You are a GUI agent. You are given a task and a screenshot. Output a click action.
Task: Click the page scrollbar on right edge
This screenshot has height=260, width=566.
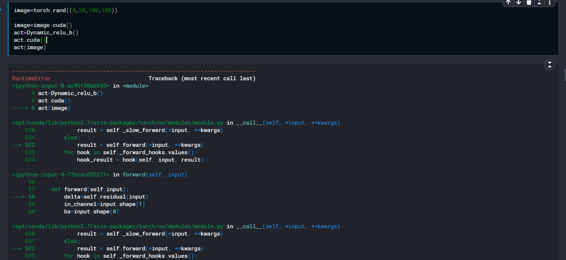coord(565,74)
